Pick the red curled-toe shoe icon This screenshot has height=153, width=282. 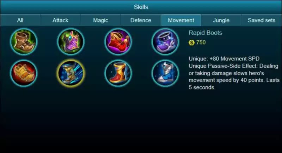click(x=118, y=42)
